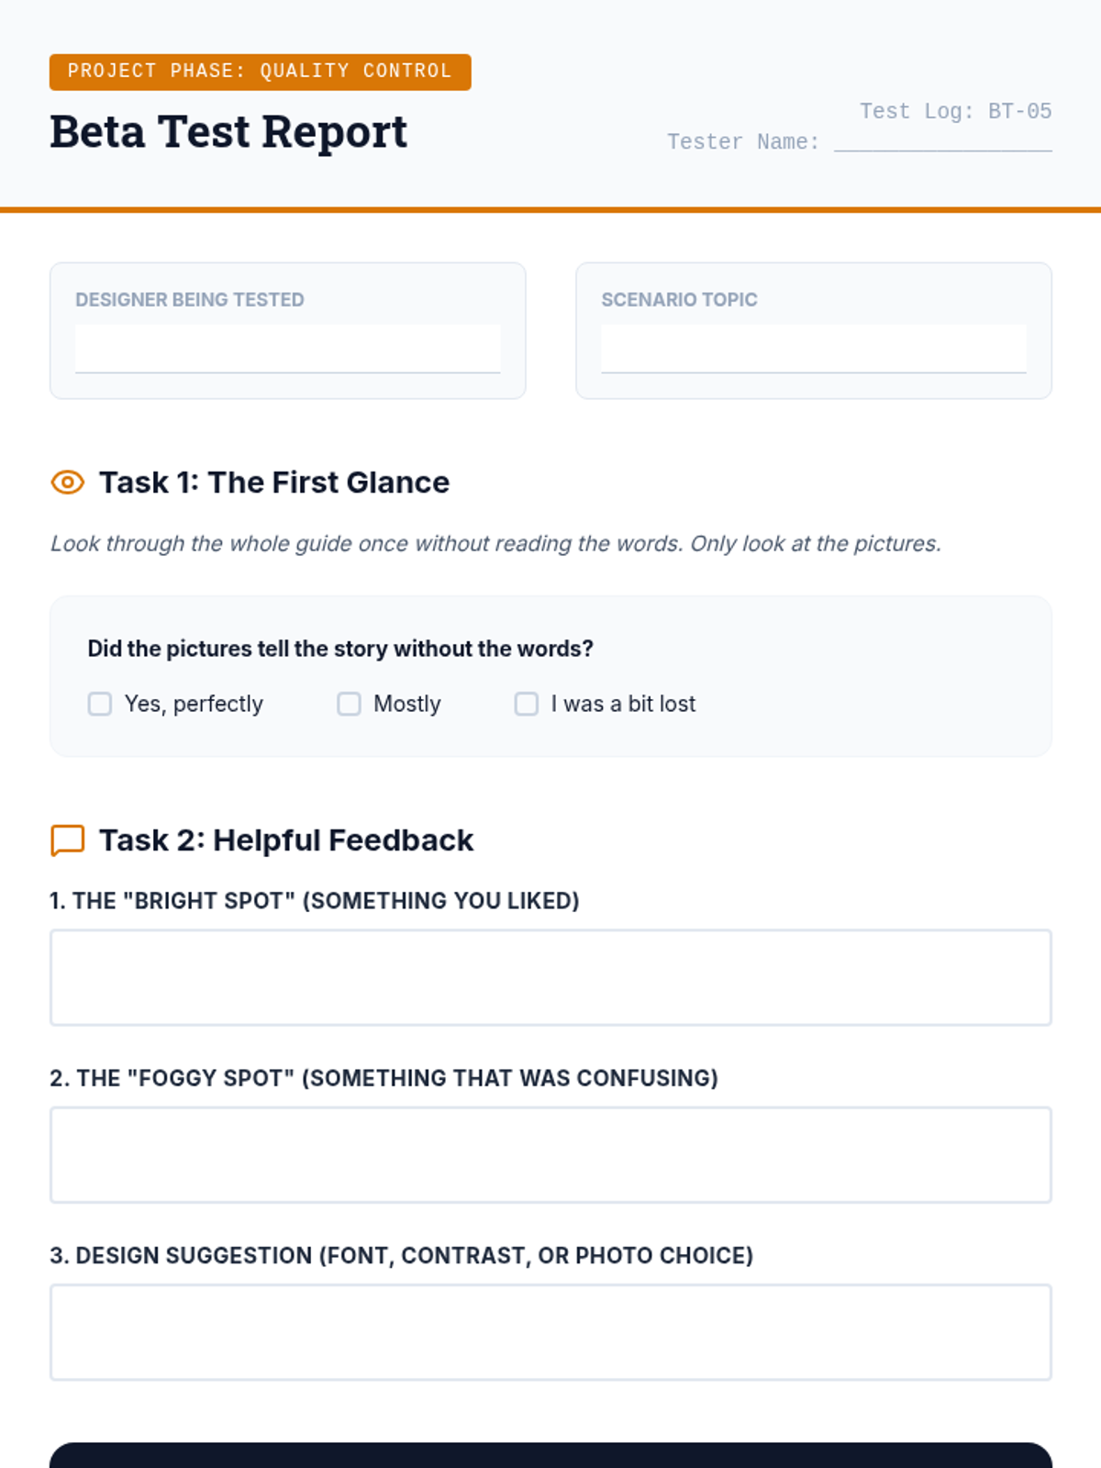Tick the "Mostly" checkbox

(350, 704)
